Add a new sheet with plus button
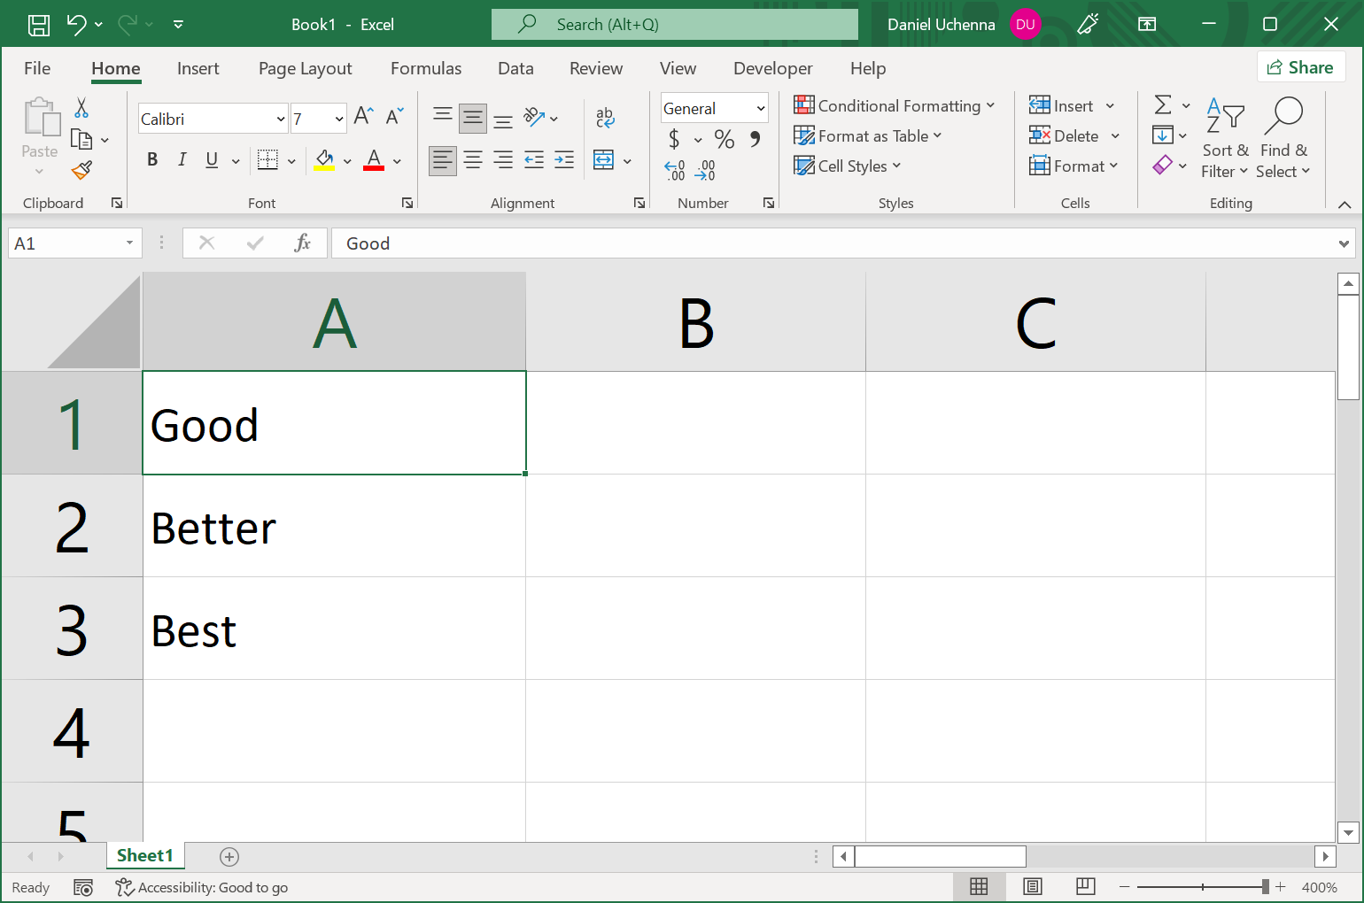The image size is (1364, 903). [229, 856]
